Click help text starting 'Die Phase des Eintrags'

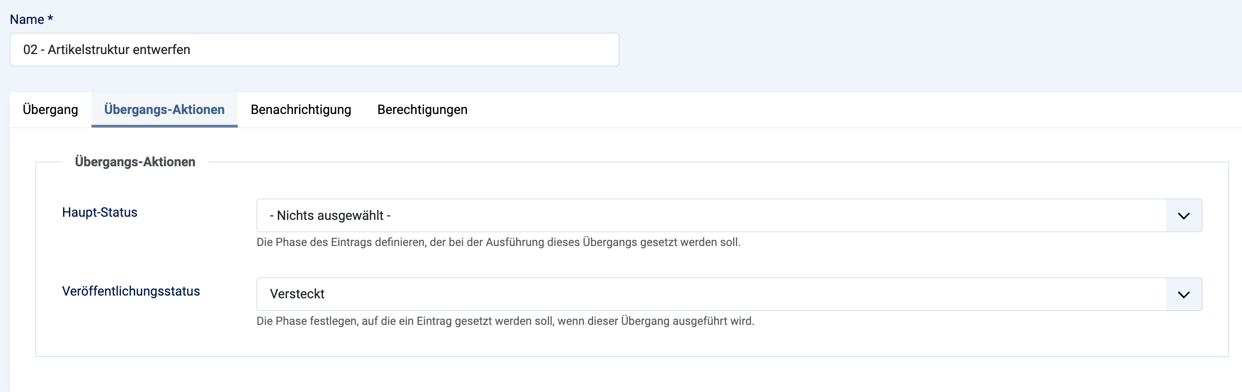tap(499, 242)
